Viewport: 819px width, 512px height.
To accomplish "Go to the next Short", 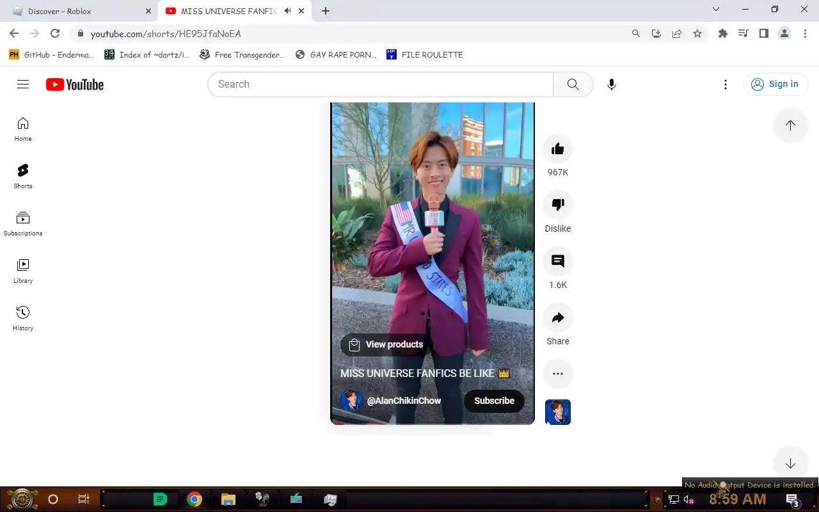I will [x=790, y=463].
